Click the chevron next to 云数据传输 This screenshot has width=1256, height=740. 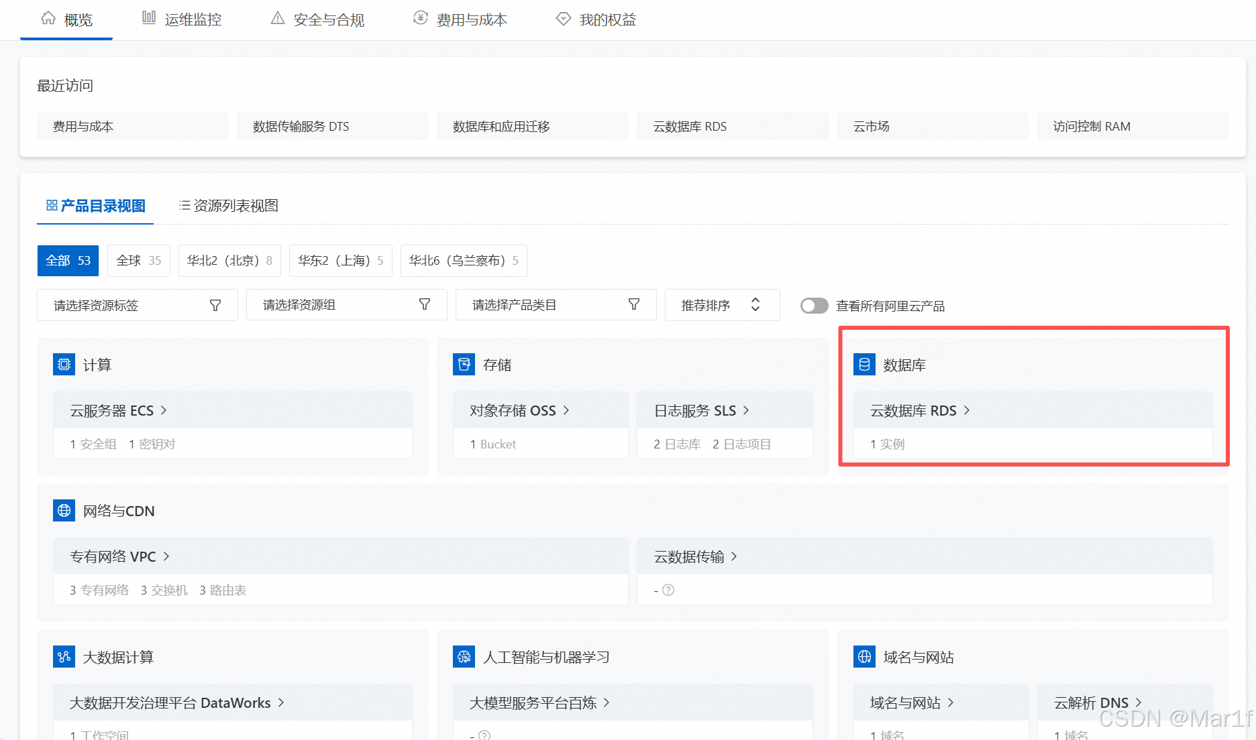(734, 556)
